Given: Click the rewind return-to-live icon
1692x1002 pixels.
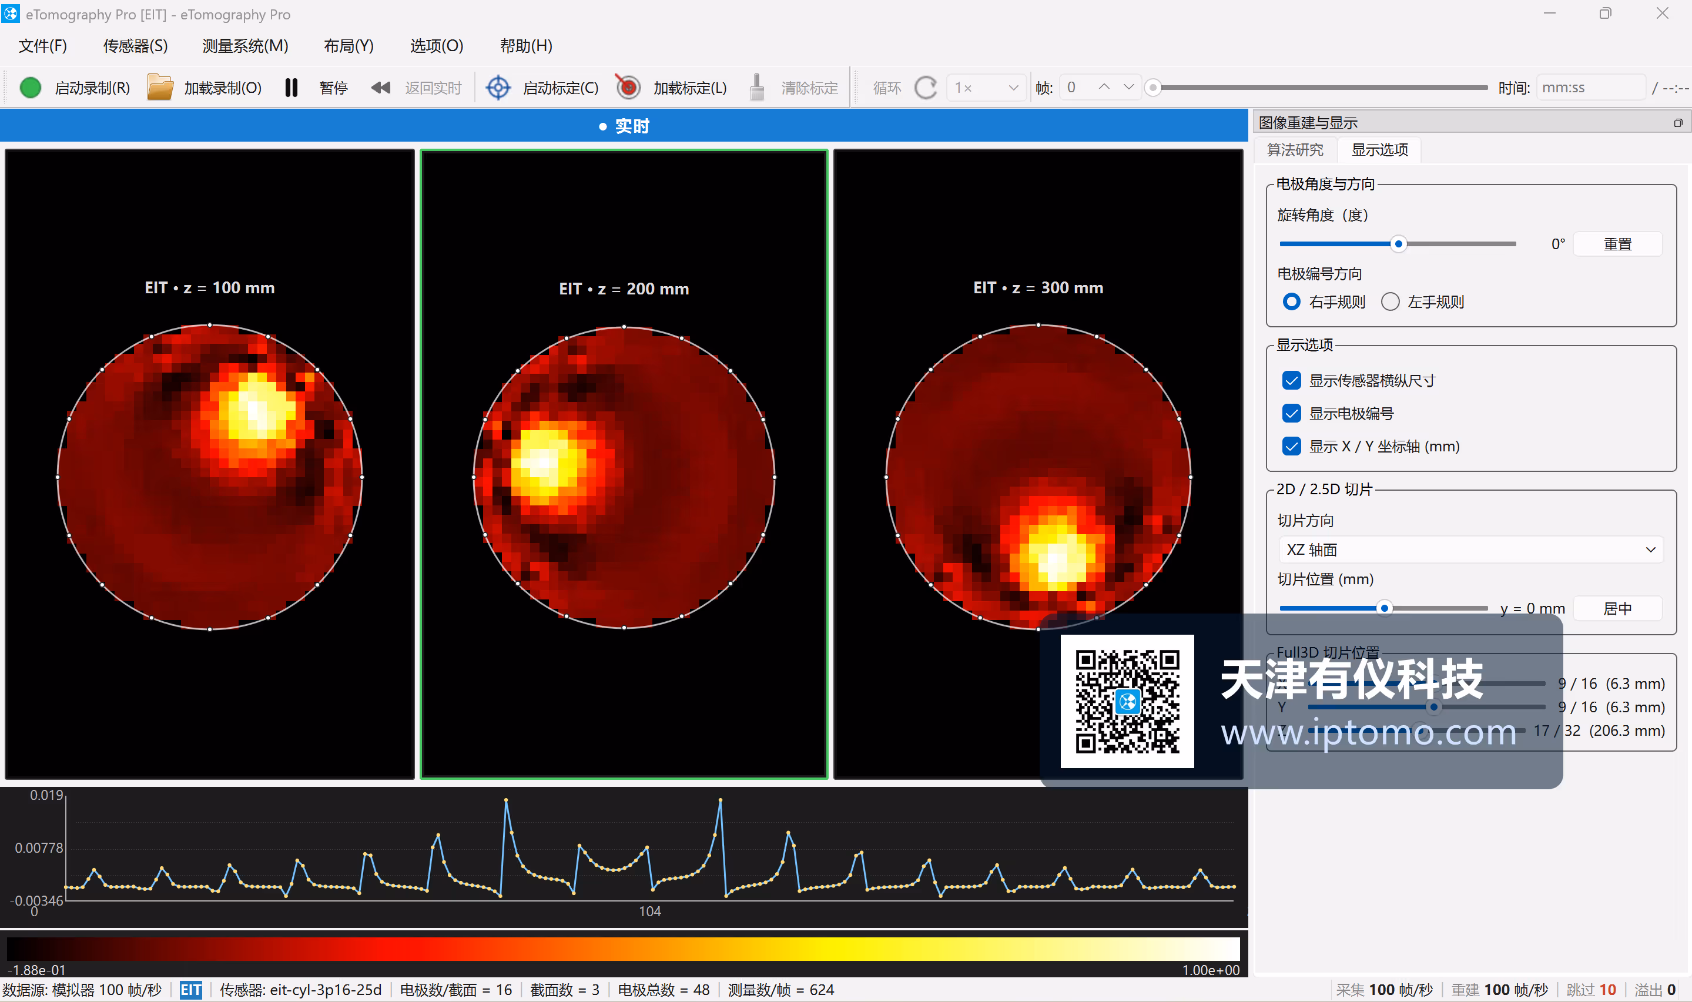Looking at the screenshot, I should pos(381,88).
